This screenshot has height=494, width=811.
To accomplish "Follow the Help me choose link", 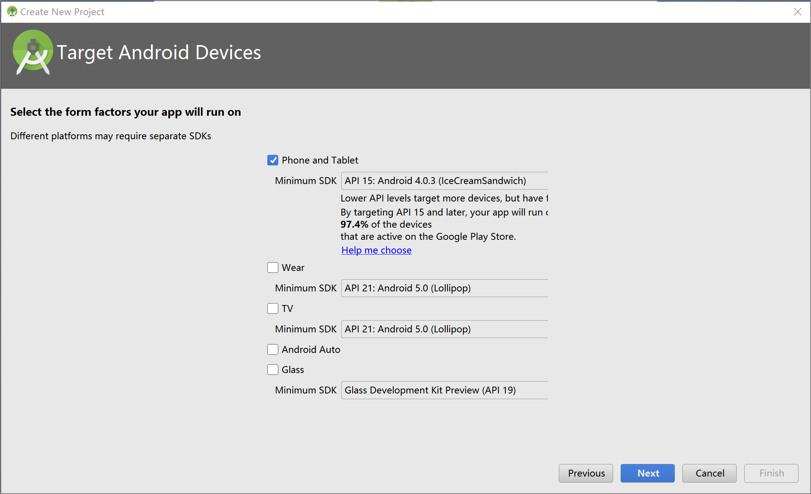I will tap(376, 250).
